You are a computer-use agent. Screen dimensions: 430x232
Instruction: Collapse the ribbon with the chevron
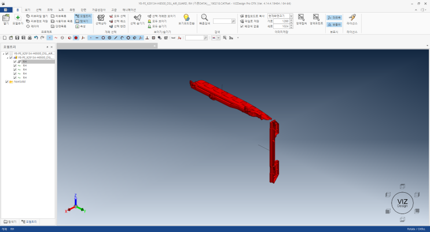(x=416, y=10)
